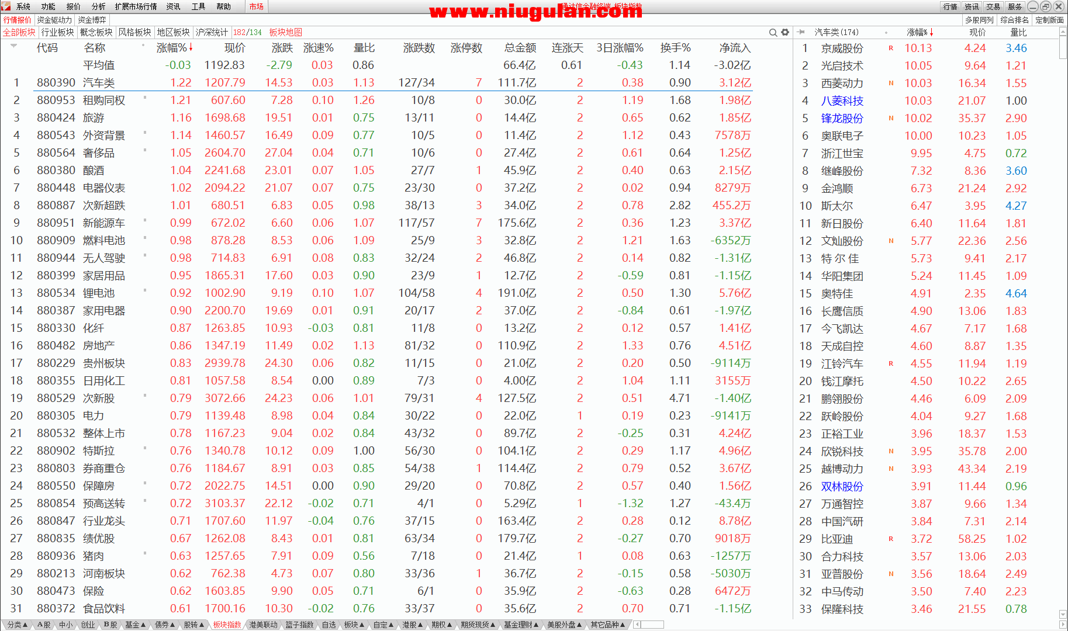Click the R marker beside 比亚迪

[x=891, y=539]
